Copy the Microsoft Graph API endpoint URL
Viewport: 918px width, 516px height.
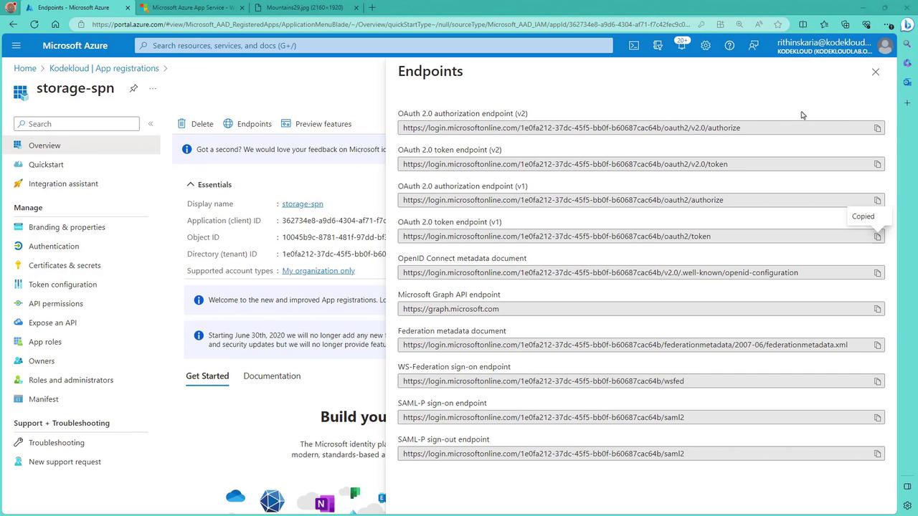[877, 309]
